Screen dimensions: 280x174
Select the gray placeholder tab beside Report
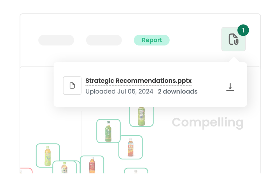click(104, 40)
